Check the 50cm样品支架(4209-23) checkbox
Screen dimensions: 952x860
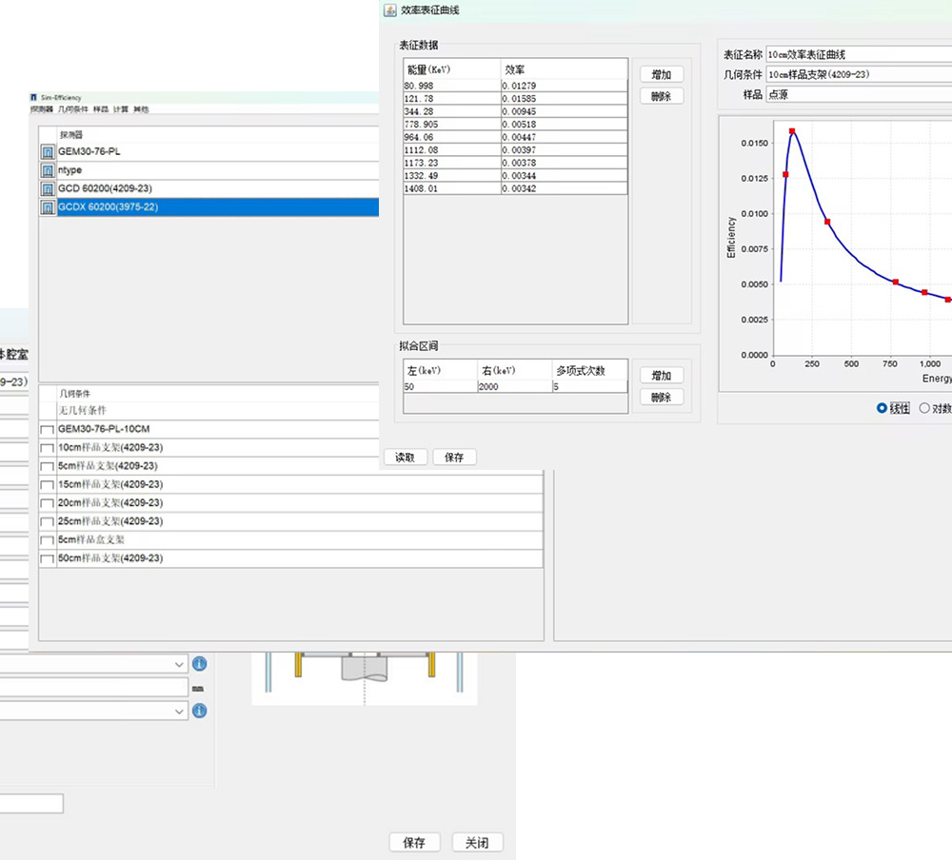[x=47, y=559]
